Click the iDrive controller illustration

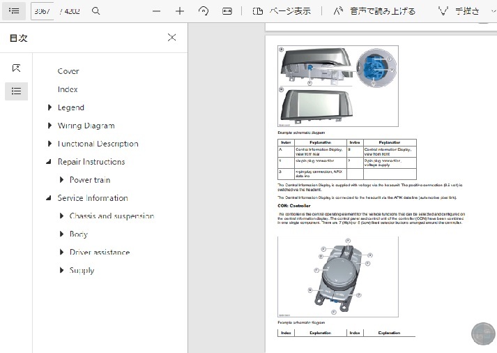point(338,276)
